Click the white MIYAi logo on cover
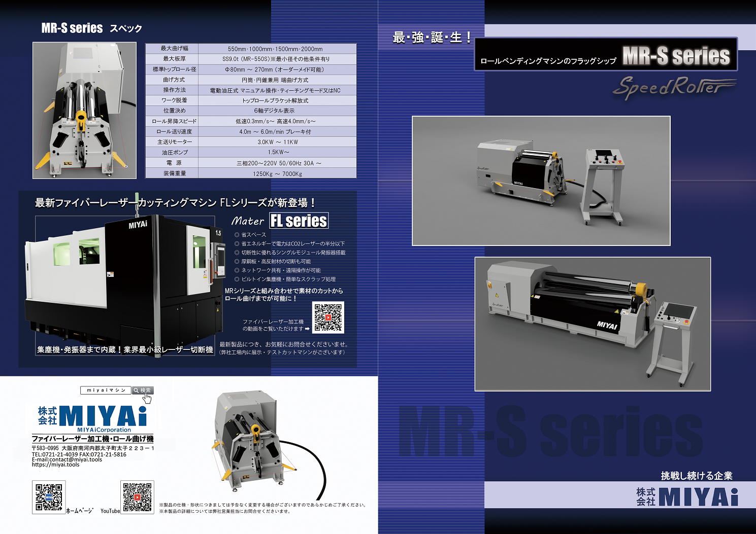Screen dimensions: 756x534 pyautogui.click(x=687, y=496)
